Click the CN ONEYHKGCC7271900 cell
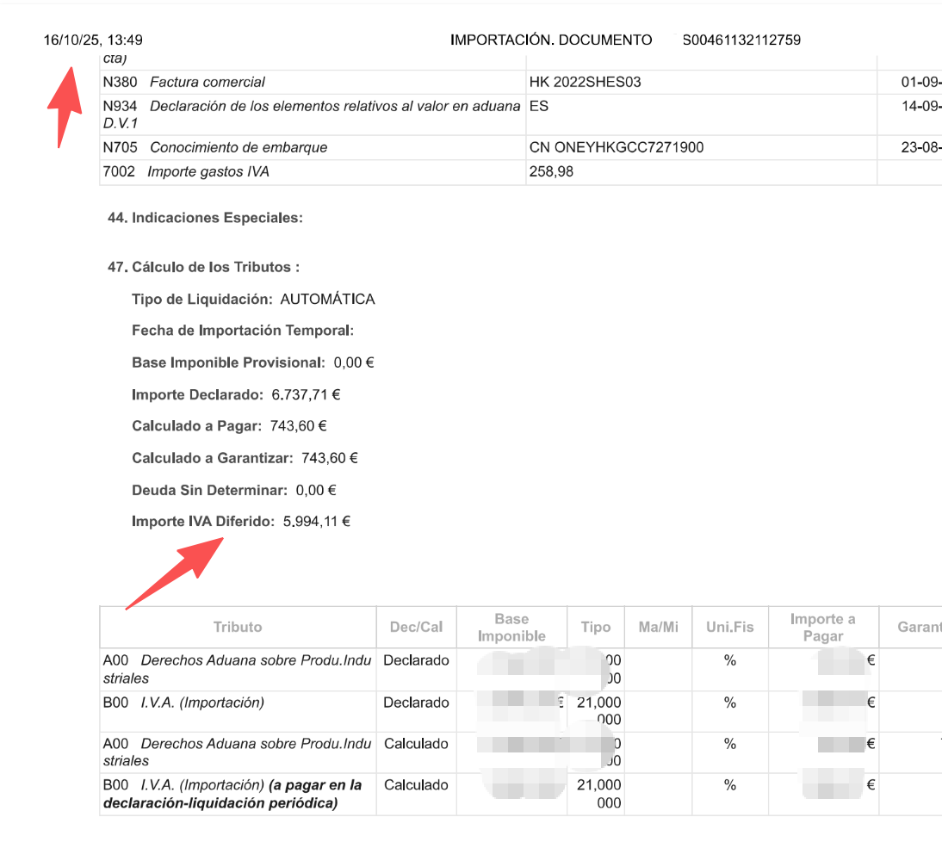 (x=617, y=147)
